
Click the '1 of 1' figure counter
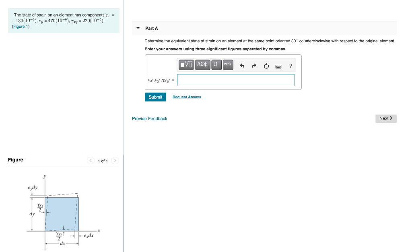tap(103, 161)
